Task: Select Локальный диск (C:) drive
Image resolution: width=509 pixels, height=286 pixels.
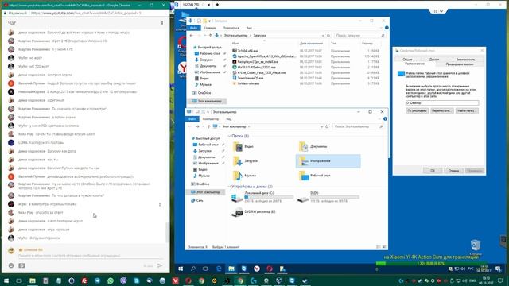Action: coord(262,197)
